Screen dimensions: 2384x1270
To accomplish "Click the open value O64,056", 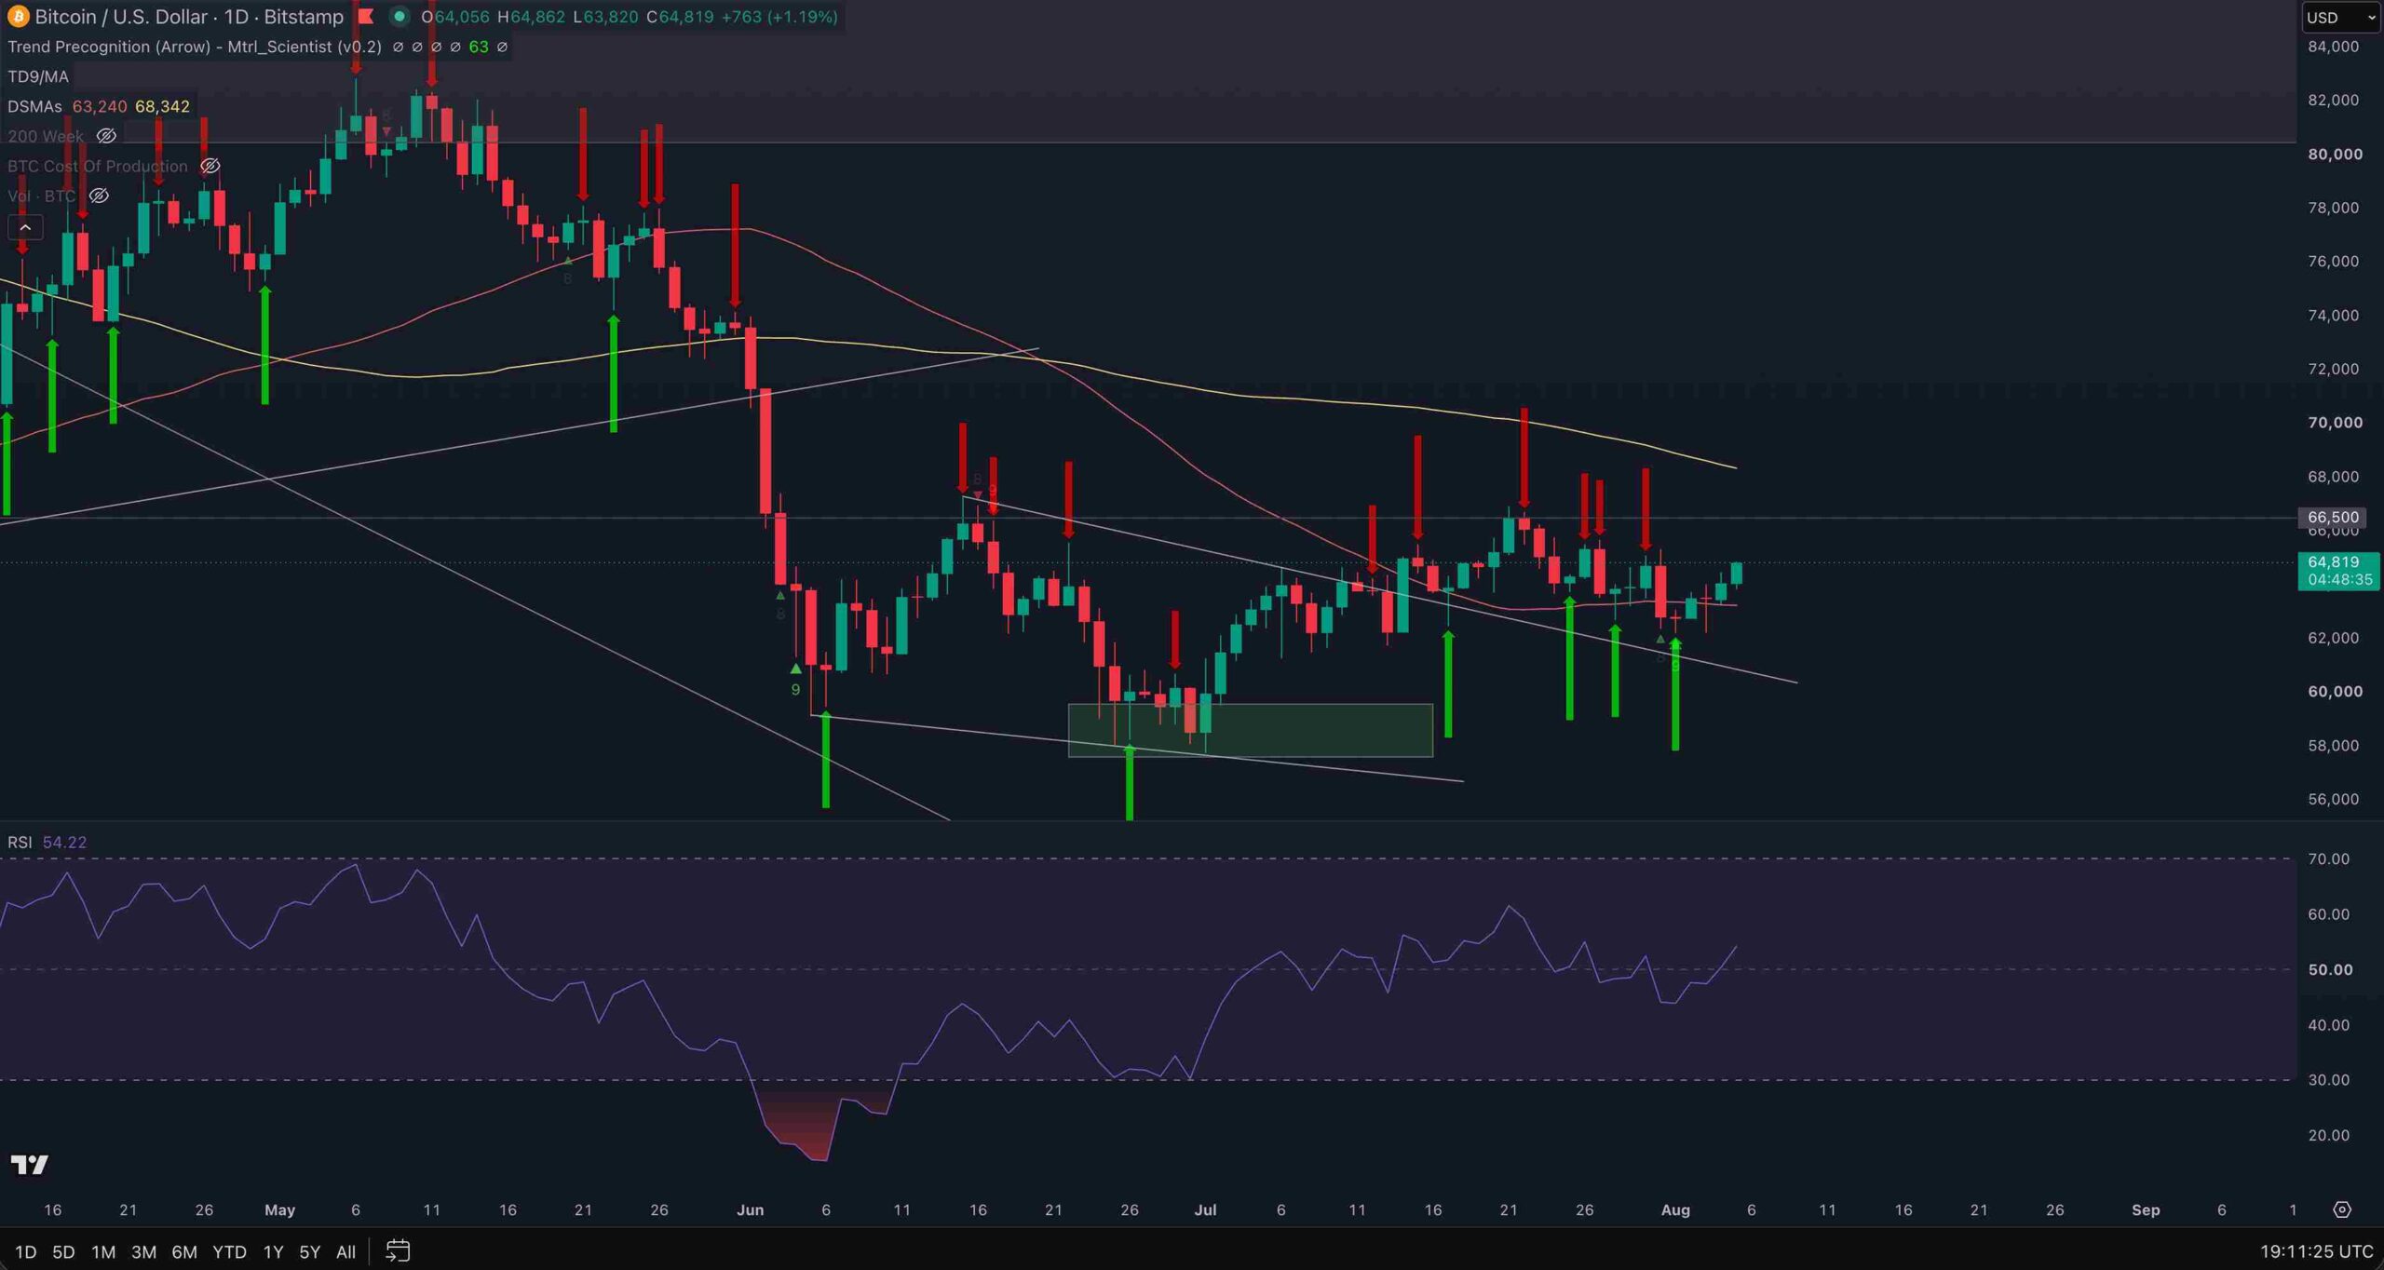I will pos(454,17).
